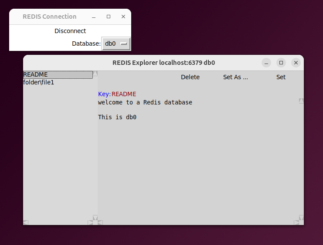Click value pane horizontal scrollbar right arrow
Image resolution: width=323 pixels, height=245 pixels.
coord(296,222)
